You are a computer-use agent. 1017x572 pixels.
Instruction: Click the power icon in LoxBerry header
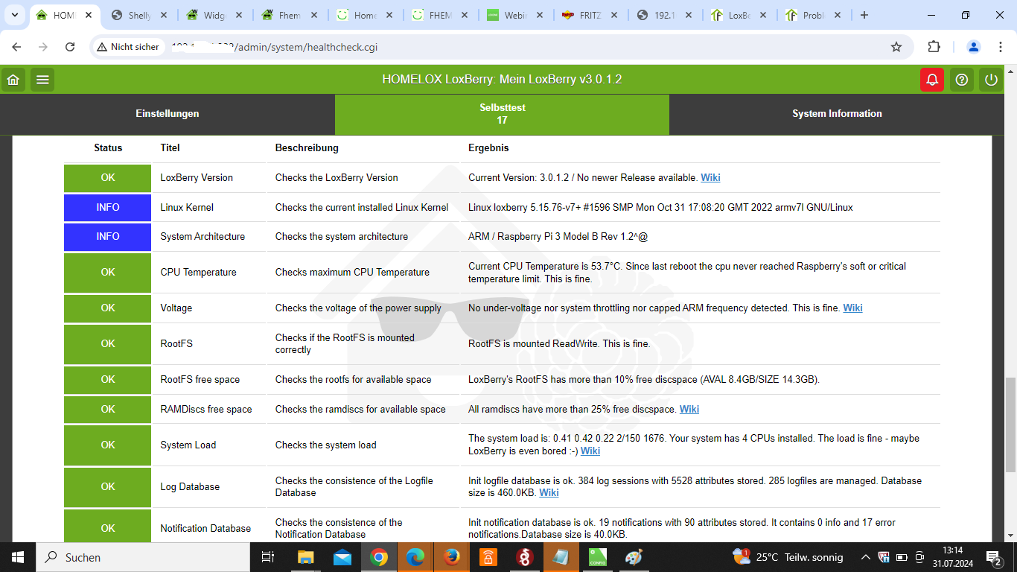[990, 80]
